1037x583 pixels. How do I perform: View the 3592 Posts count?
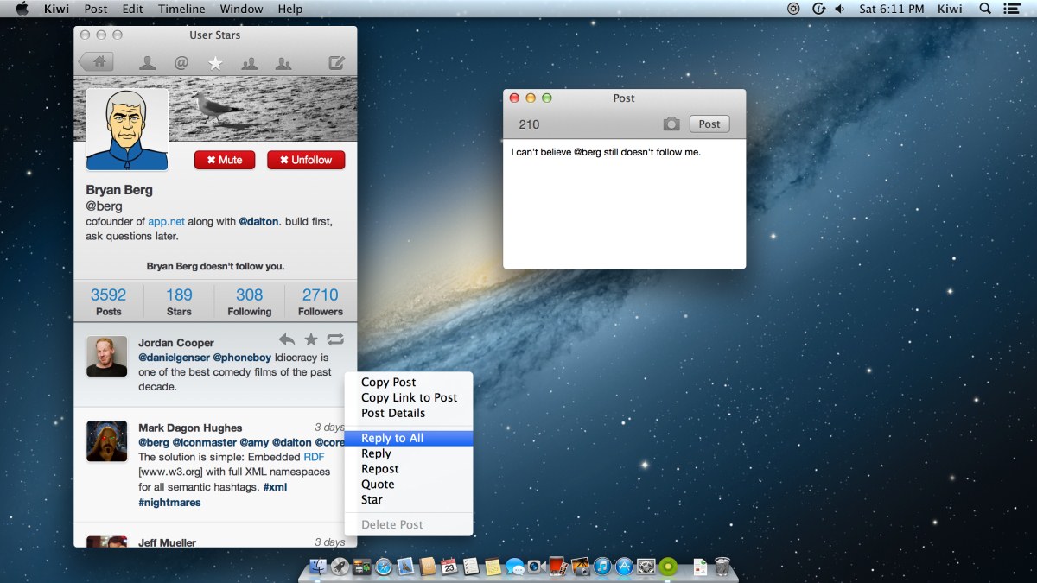click(x=109, y=302)
